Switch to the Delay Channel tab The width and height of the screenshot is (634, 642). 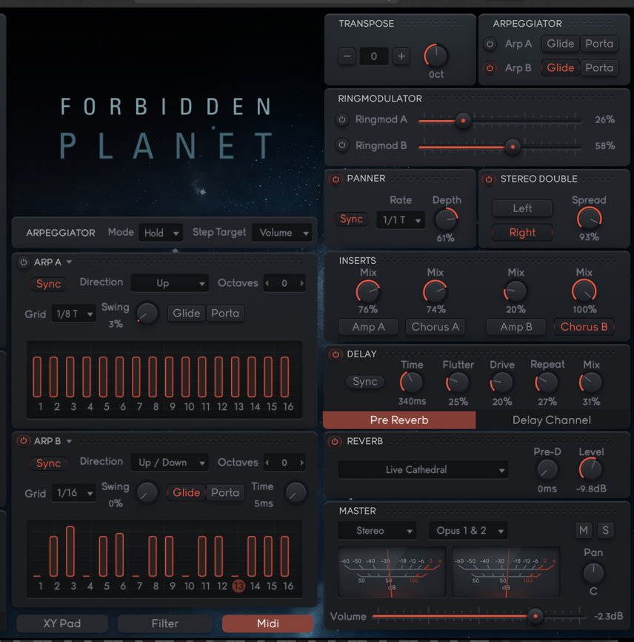pos(552,420)
